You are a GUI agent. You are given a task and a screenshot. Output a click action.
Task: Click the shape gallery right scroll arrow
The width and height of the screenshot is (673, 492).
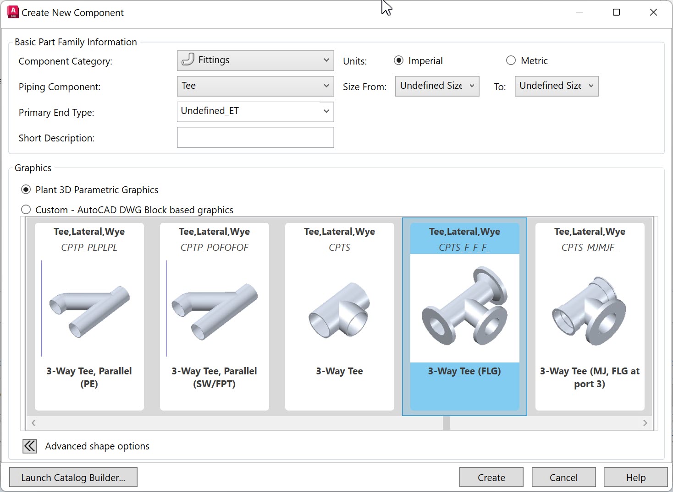coord(645,423)
